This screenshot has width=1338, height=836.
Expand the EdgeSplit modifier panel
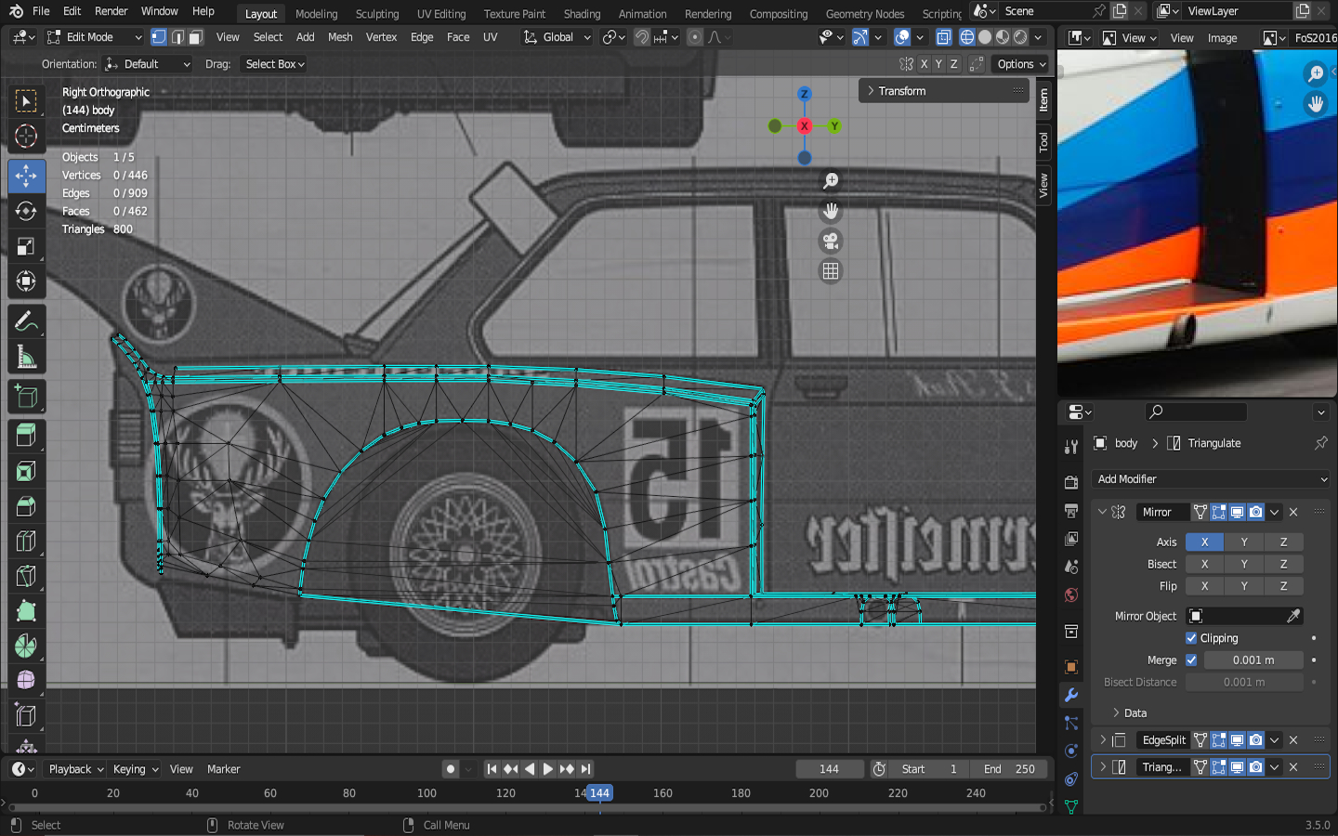click(1103, 740)
